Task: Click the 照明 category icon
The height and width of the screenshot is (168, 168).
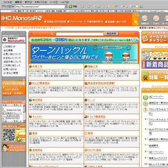Action: tap(86, 133)
